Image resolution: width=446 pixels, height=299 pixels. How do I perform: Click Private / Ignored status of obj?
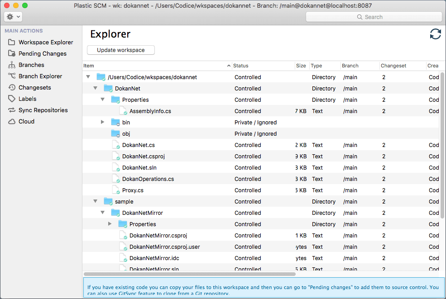pos(255,134)
